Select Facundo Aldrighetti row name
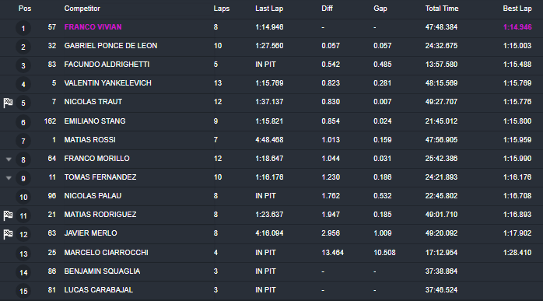This screenshot has height=301, width=543. [107, 65]
